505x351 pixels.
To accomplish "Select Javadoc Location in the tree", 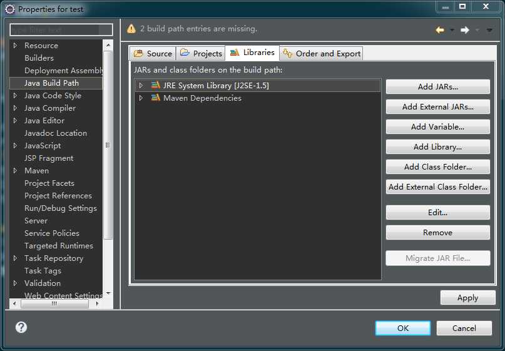I will [56, 133].
